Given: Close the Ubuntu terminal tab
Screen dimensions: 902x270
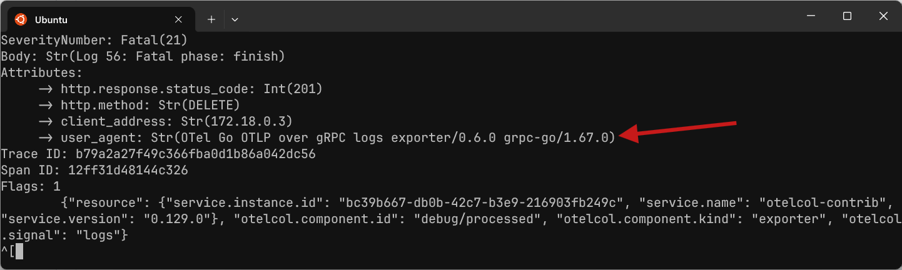Looking at the screenshot, I should [x=178, y=19].
